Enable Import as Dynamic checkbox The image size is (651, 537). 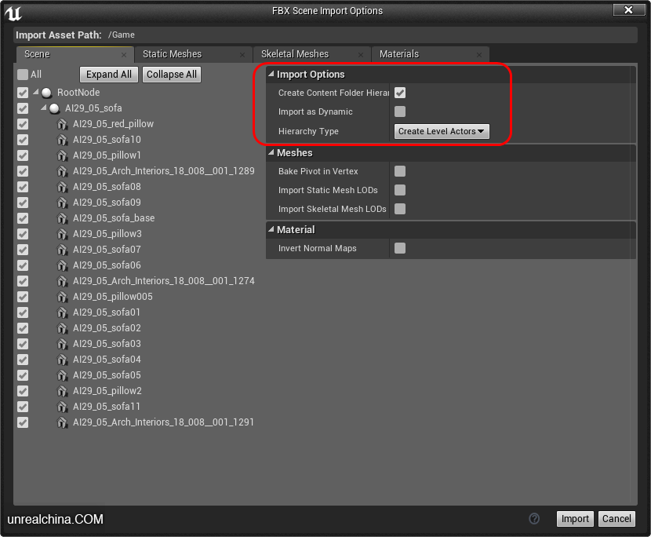click(400, 111)
